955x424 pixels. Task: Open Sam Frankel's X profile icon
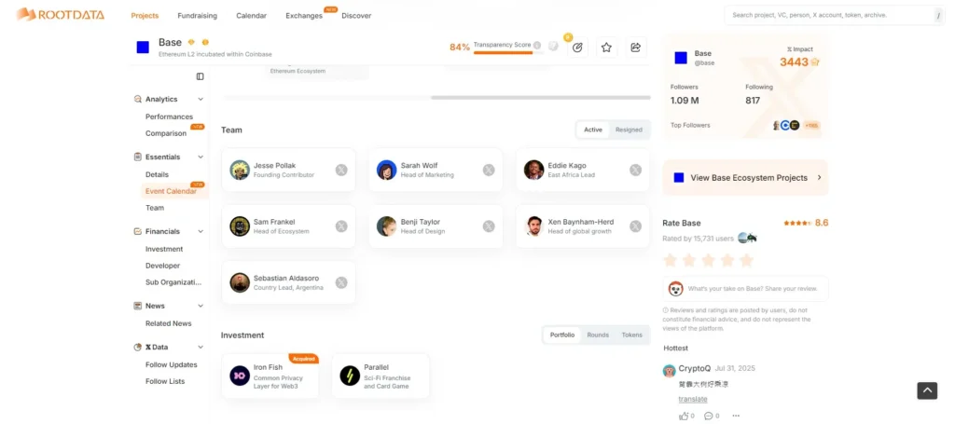[341, 226]
